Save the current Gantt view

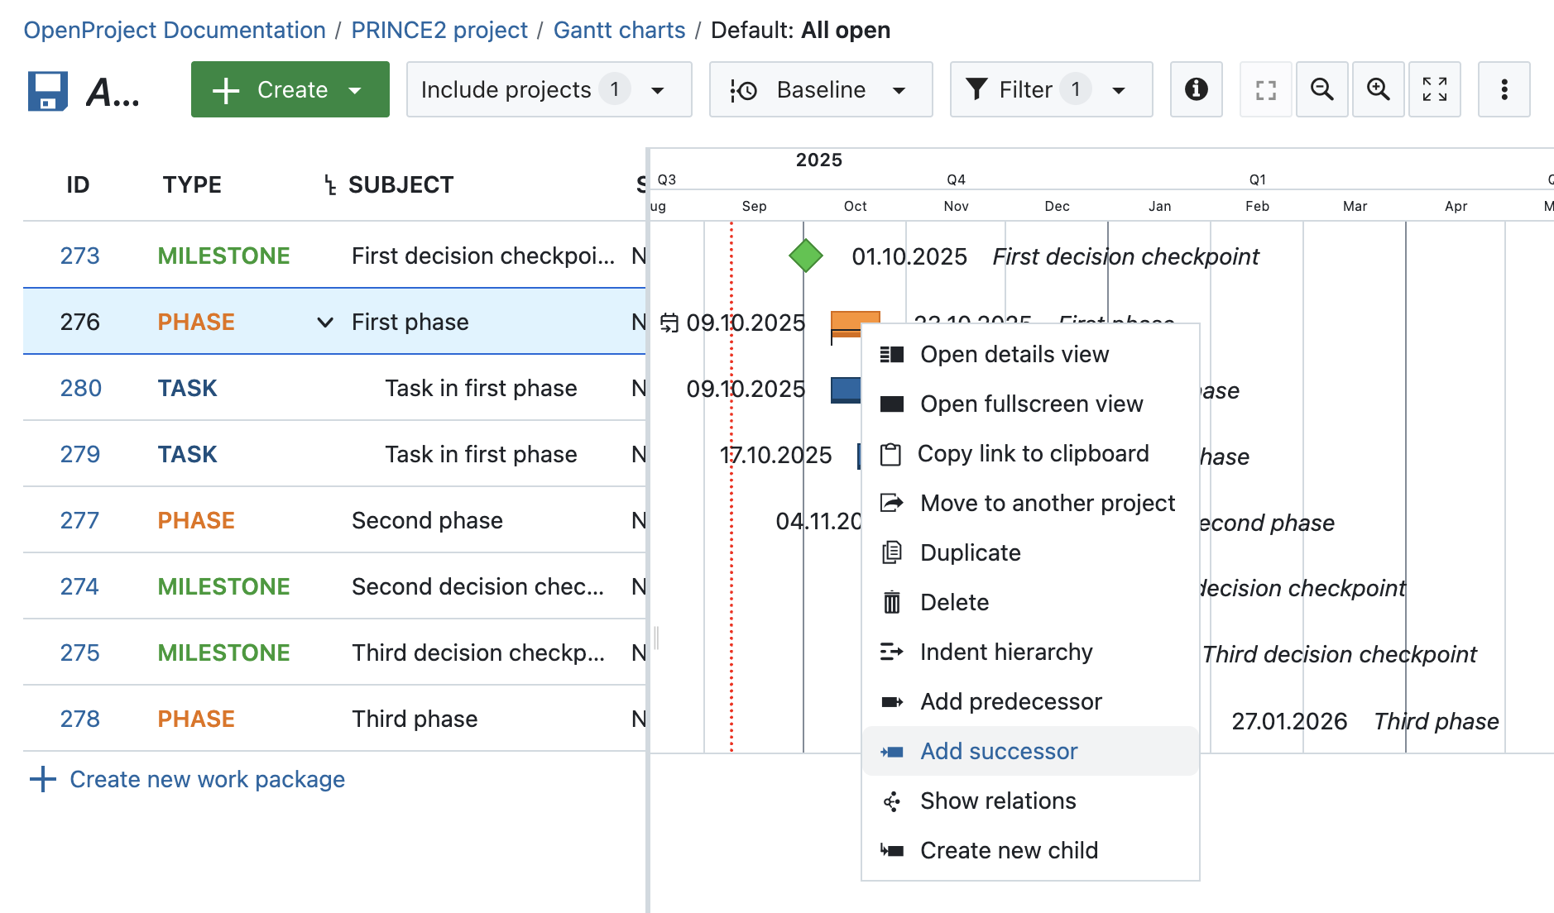click(47, 89)
